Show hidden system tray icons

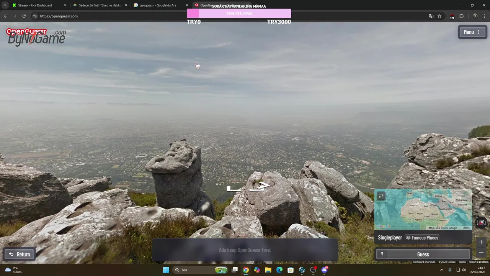(441, 270)
